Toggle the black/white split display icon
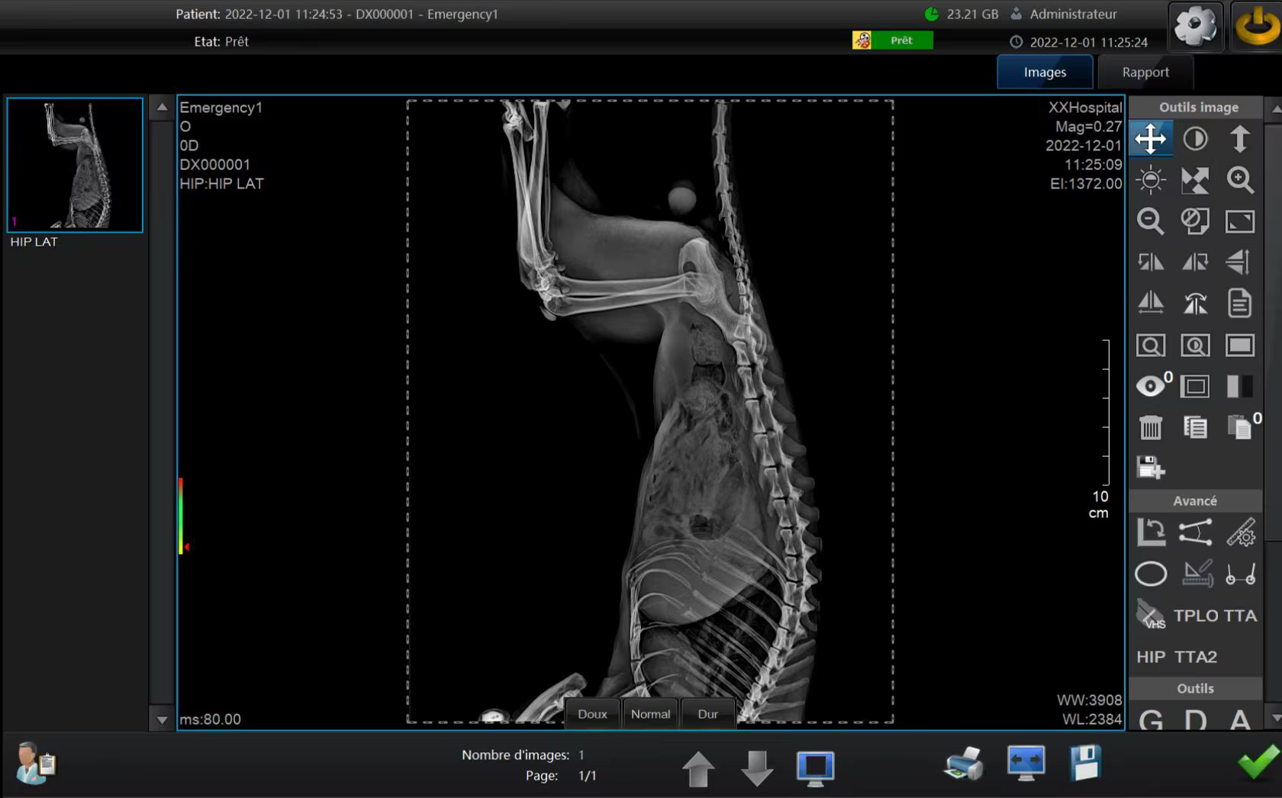 [x=1239, y=386]
